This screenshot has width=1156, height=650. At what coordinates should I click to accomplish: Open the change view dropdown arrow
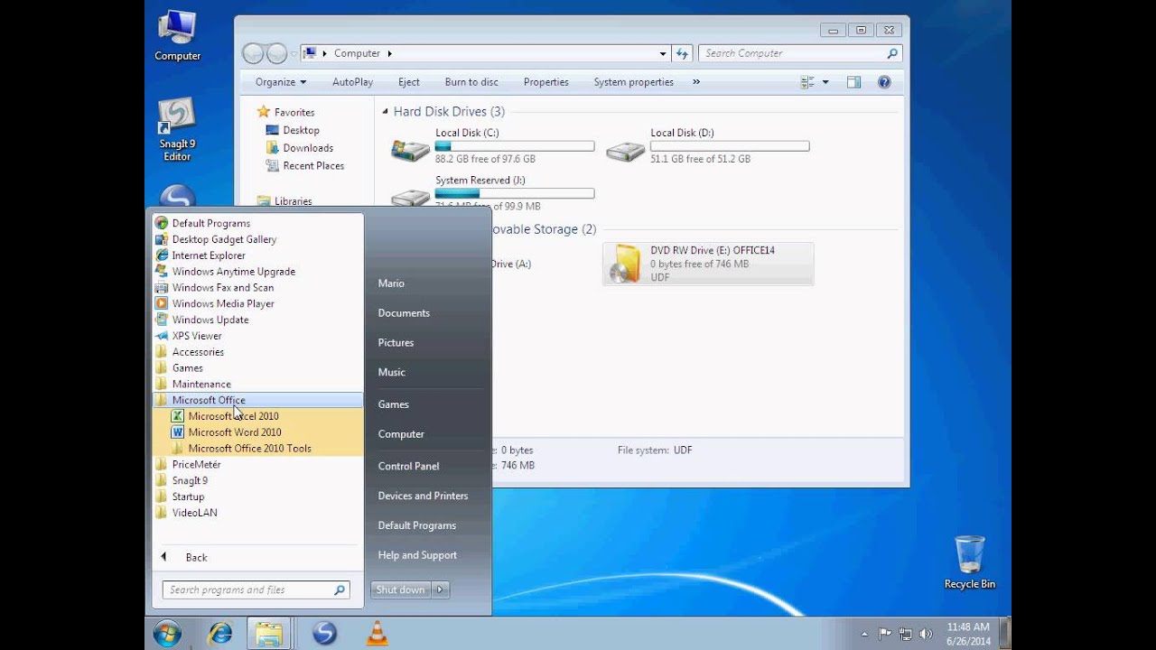[825, 82]
